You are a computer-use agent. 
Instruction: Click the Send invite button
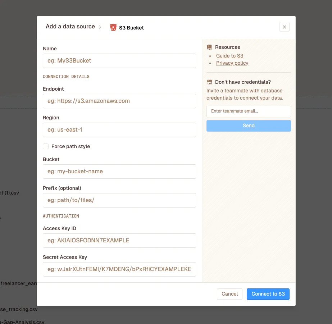tap(249, 126)
